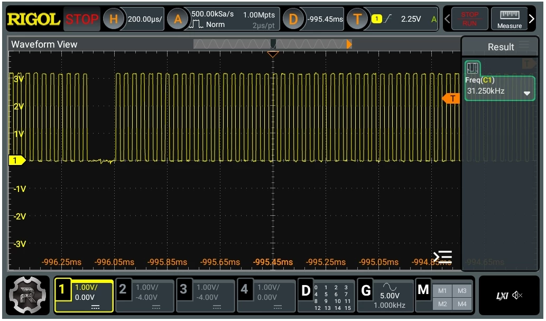Click the waveform view list menu icon
Image resolution: width=546 pixels, height=321 pixels.
pos(442,257)
